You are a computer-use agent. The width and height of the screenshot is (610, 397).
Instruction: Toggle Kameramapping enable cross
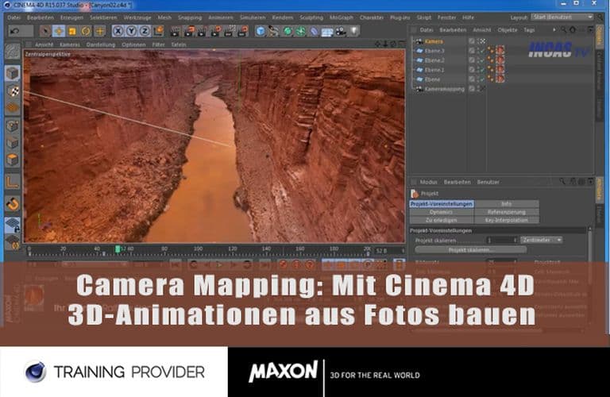(x=482, y=89)
